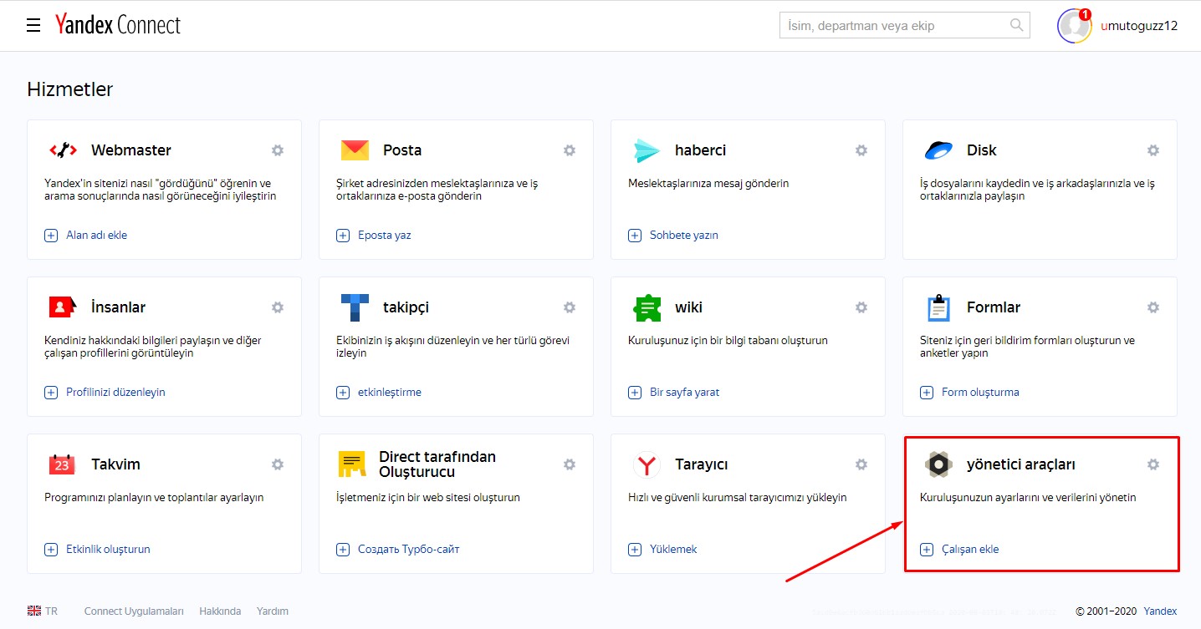1201x629 pixels.
Task: Click the Yandex Connect logo
Action: (118, 25)
